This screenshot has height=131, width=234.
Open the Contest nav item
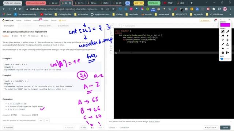[45, 20]
